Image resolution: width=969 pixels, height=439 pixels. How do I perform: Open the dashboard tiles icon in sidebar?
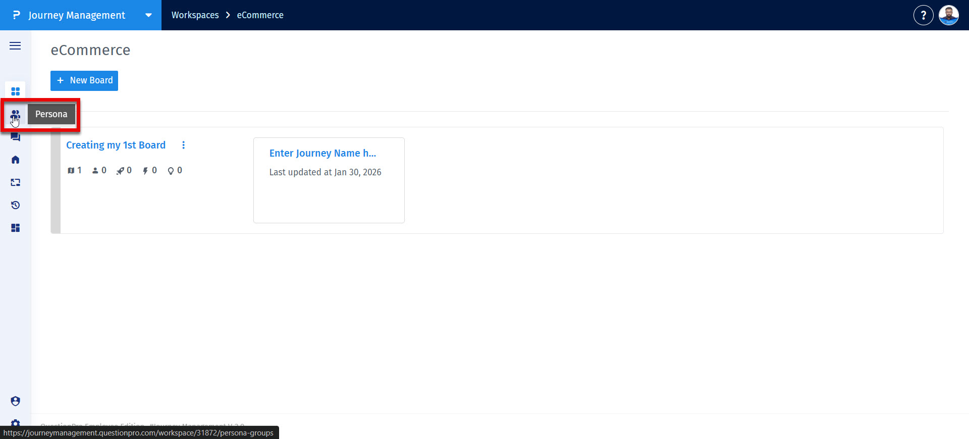[x=15, y=228]
